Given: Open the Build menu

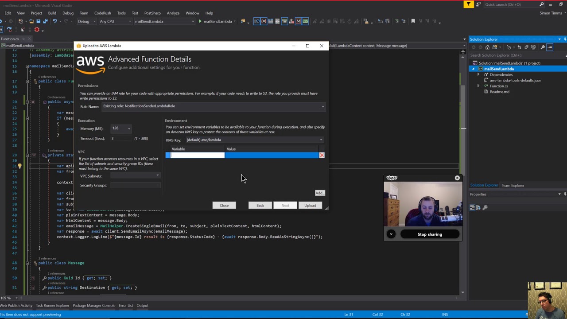Looking at the screenshot, I should 52,13.
